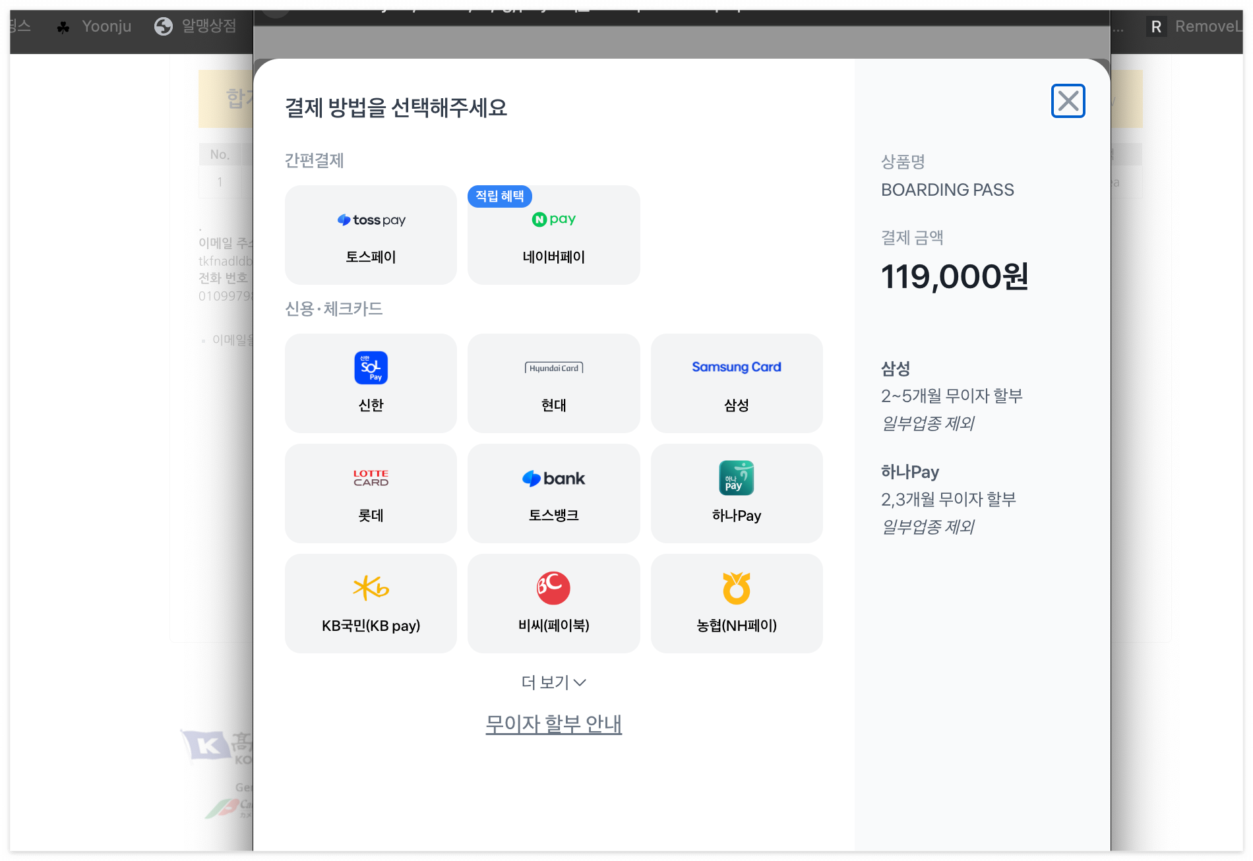Click 2~5개월 무이자 할부 text for 삼성
The width and height of the screenshot is (1253, 861).
[952, 396]
